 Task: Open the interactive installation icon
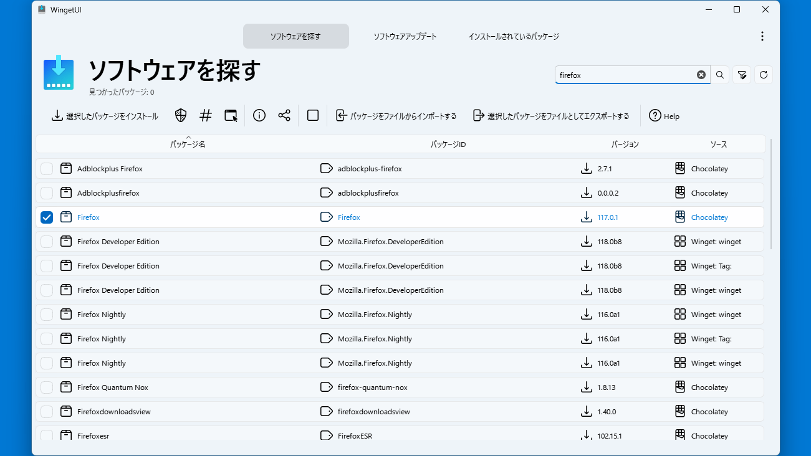pyautogui.click(x=231, y=115)
